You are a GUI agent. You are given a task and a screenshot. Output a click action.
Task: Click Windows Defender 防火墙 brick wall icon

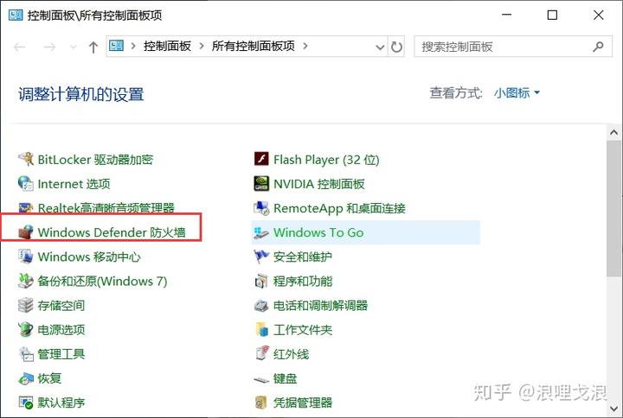pos(26,232)
